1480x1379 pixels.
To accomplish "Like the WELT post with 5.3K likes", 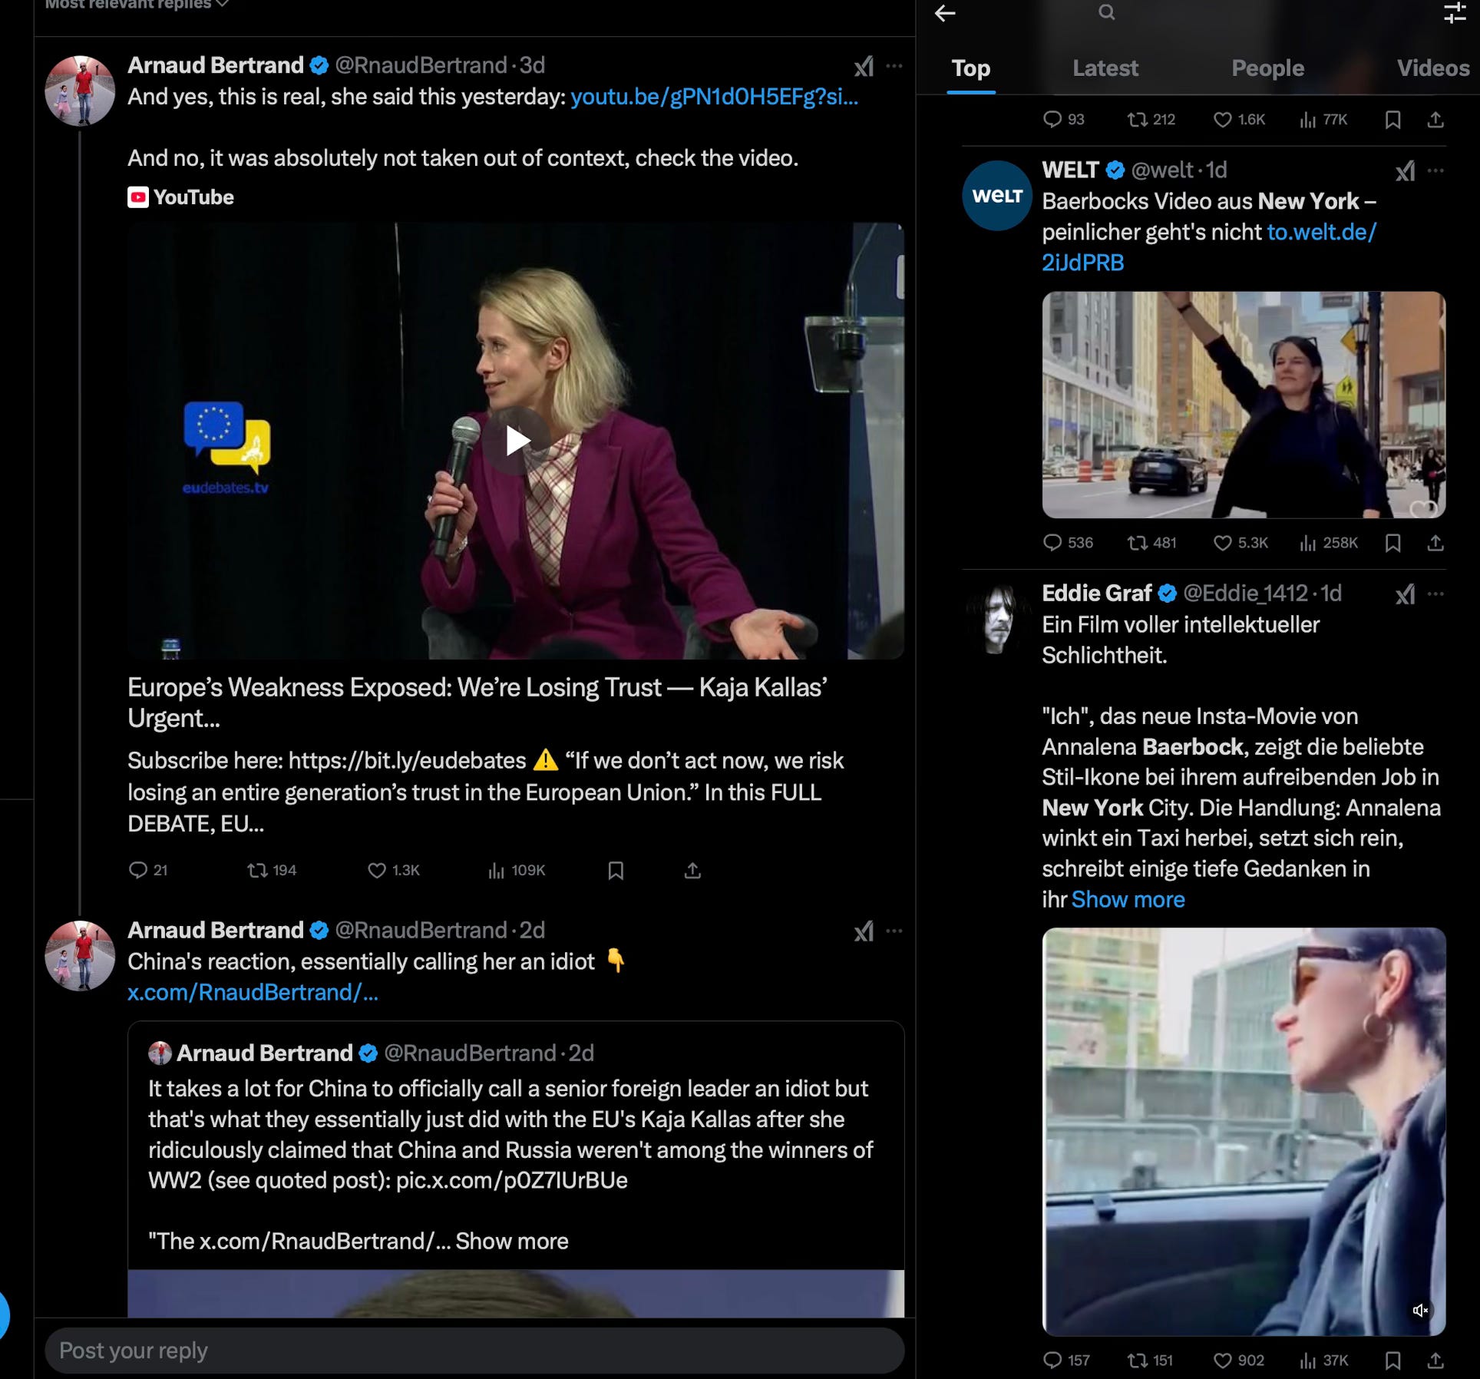I will click(x=1222, y=544).
